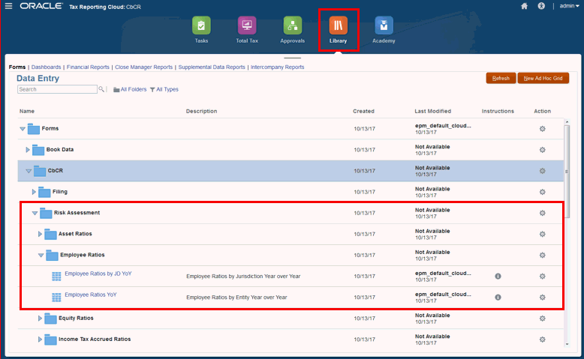584x359 pixels.
Task: Open the Academy card icon
Action: click(x=384, y=25)
